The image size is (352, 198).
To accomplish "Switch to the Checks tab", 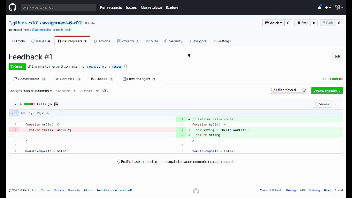I will [102, 79].
